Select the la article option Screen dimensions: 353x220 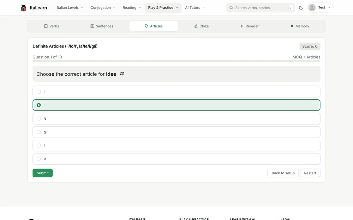click(176, 159)
